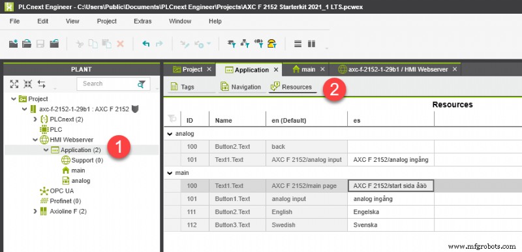Image resolution: width=522 pixels, height=252 pixels.
Task: Collapse the axc-f-2152-1-29b1 controller node
Action: pos(24,109)
